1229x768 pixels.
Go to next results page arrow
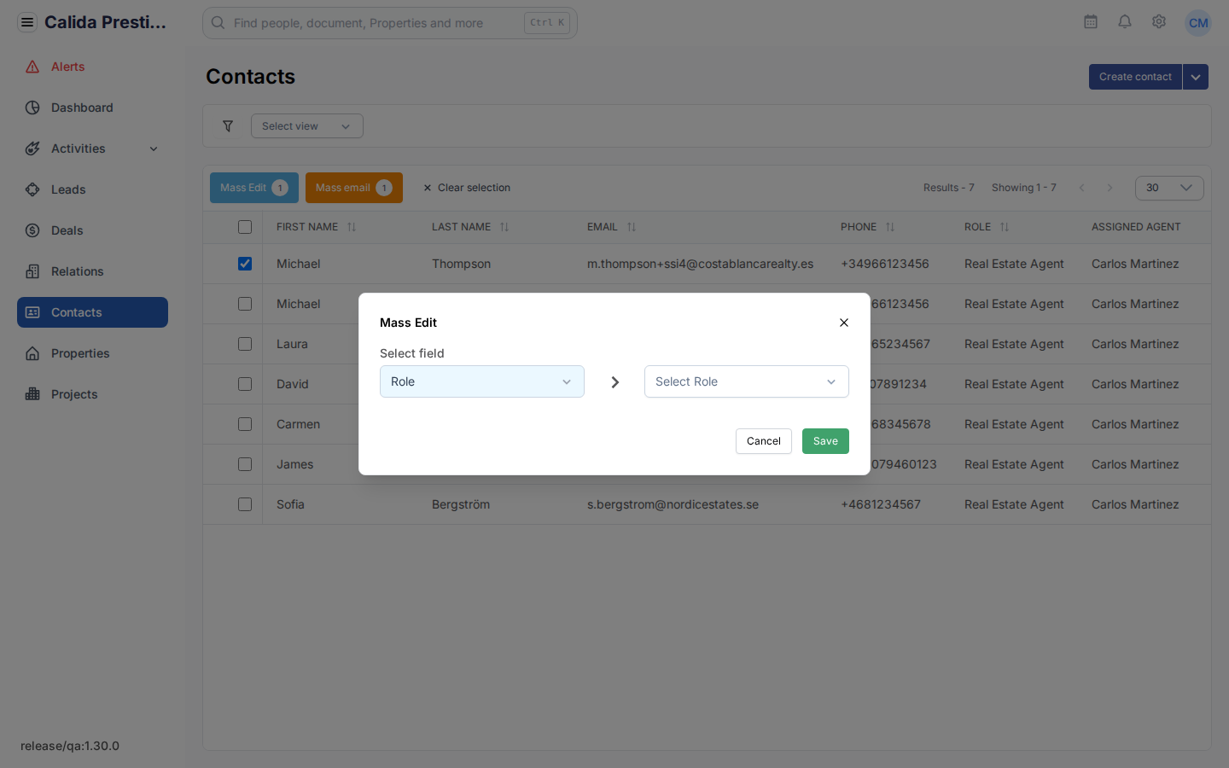(x=1110, y=188)
